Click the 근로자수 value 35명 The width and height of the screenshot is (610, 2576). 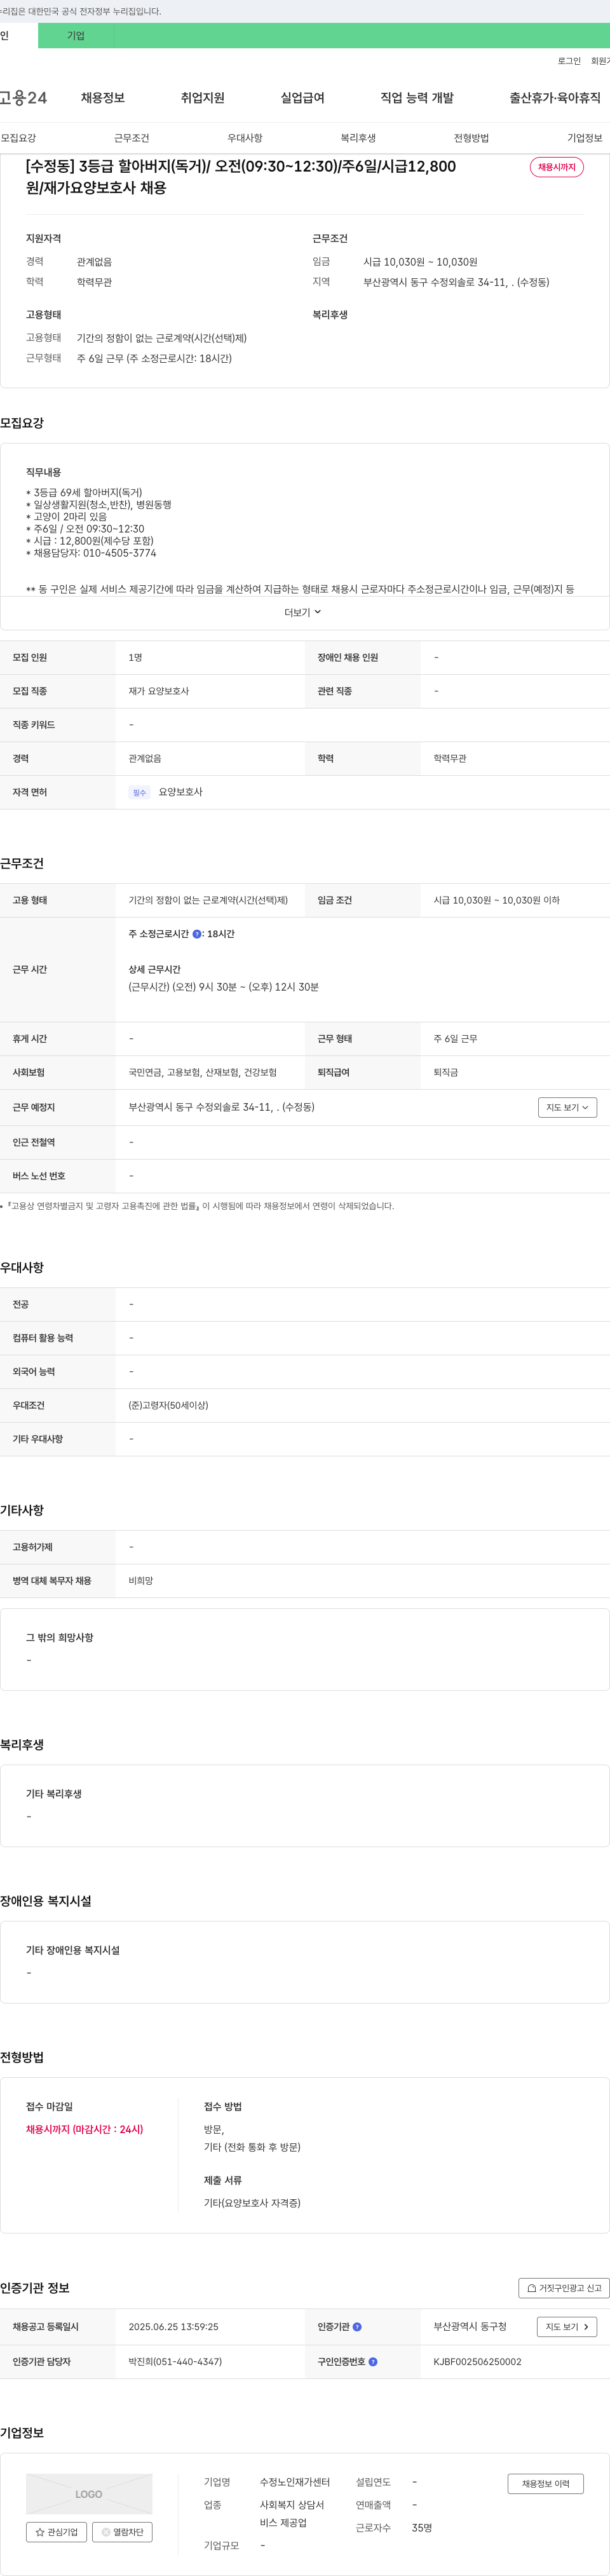pos(422,2528)
